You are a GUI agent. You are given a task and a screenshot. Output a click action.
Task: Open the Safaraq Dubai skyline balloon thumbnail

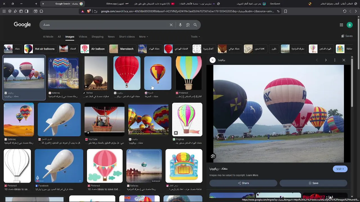(x=63, y=73)
